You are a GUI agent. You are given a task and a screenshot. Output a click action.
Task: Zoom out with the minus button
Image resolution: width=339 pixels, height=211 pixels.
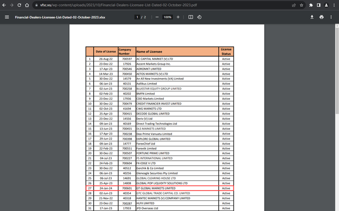[x=157, y=17]
